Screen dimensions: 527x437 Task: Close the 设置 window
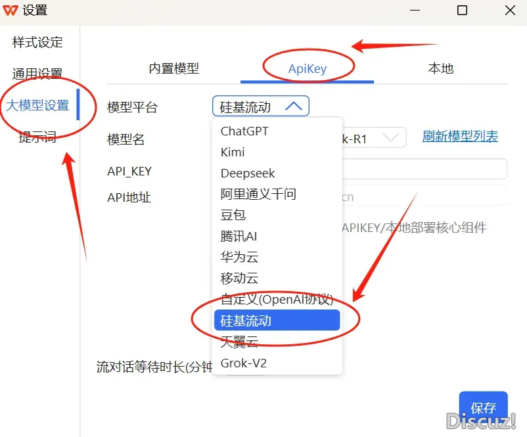[510, 10]
